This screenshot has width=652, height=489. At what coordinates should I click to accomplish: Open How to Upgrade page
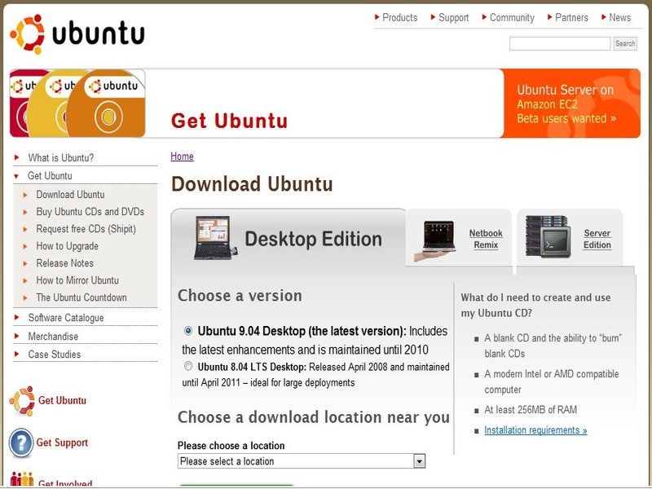[x=68, y=246]
